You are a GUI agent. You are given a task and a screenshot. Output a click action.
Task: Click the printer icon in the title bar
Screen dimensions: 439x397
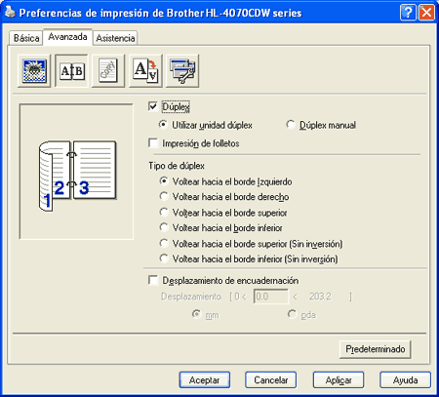(10, 13)
